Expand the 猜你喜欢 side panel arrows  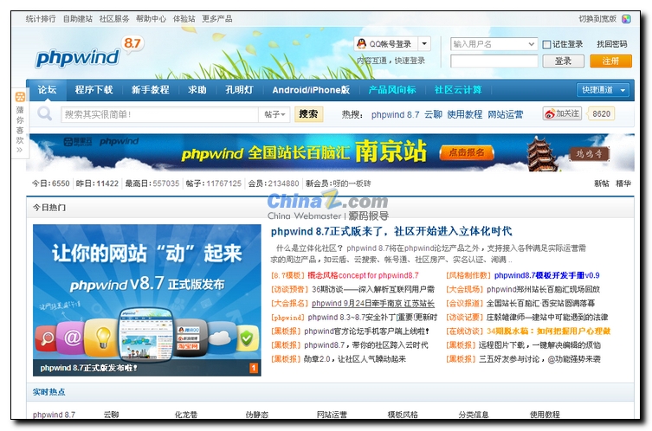pos(20,150)
